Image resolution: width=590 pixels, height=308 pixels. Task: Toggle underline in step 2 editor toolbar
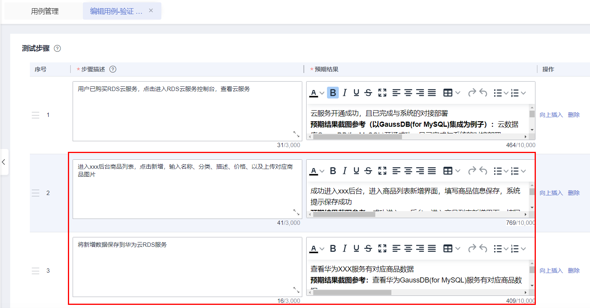(356, 171)
